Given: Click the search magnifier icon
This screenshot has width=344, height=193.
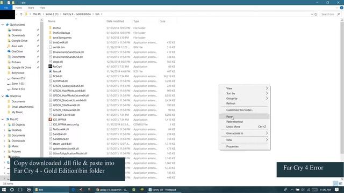Looking at the screenshot, I should pos(339,14).
